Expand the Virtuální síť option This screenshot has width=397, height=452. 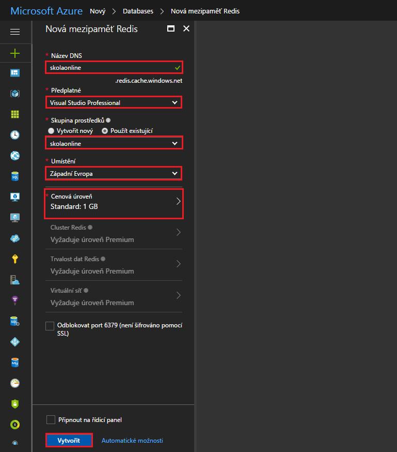(114, 296)
